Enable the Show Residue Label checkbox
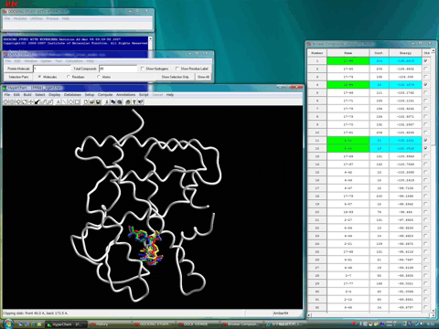The image size is (439, 329). coord(177,69)
